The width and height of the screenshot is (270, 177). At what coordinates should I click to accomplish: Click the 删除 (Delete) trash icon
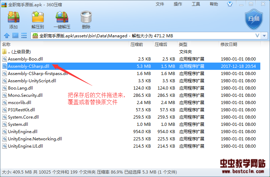pyautogui.click(x=86, y=17)
